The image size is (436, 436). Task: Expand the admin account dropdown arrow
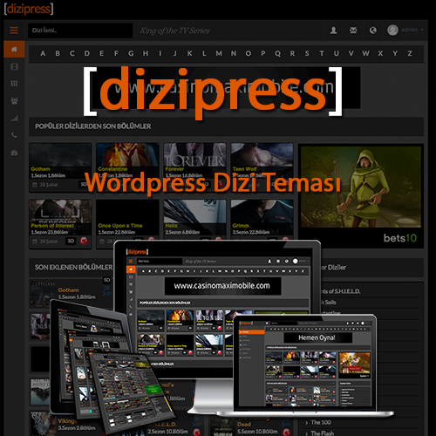click(x=422, y=30)
